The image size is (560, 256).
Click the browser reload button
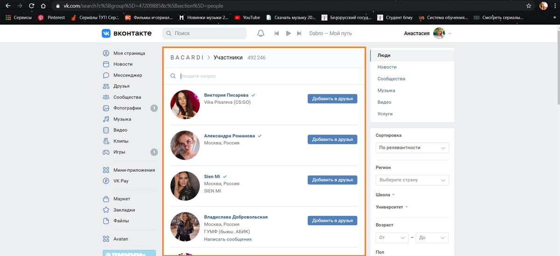(x=31, y=6)
